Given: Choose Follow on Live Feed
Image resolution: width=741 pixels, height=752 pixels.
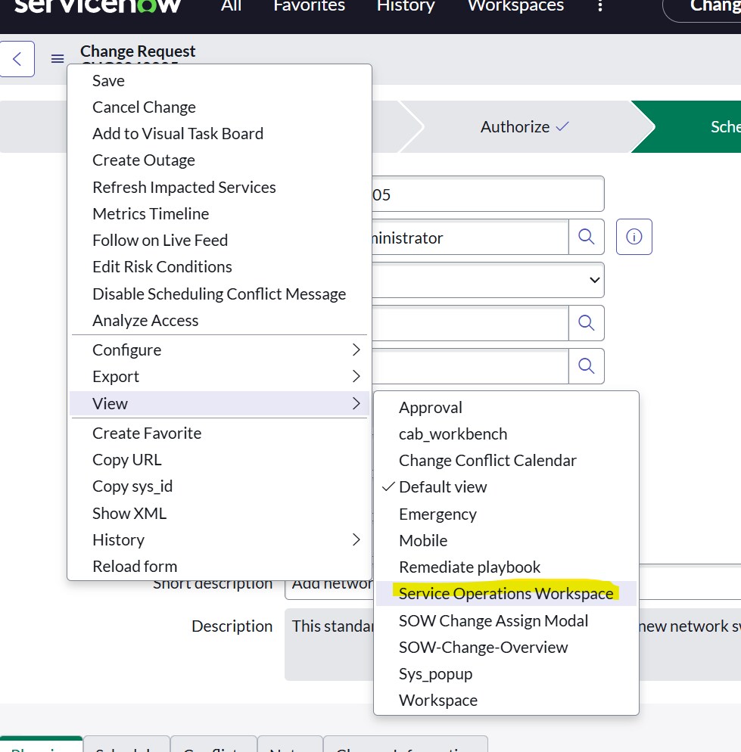Looking at the screenshot, I should [x=219, y=240].
